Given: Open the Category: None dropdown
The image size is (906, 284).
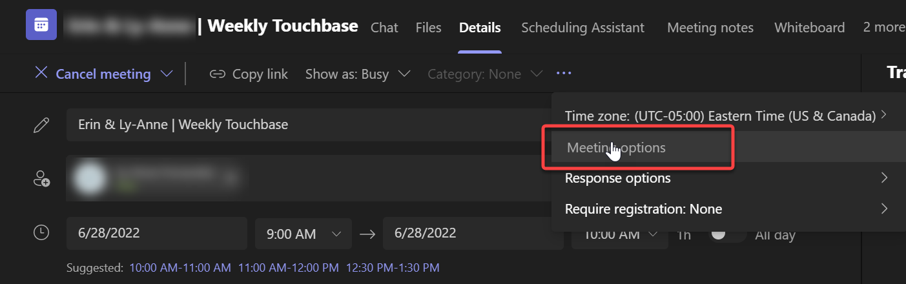Looking at the screenshot, I should tap(484, 74).
